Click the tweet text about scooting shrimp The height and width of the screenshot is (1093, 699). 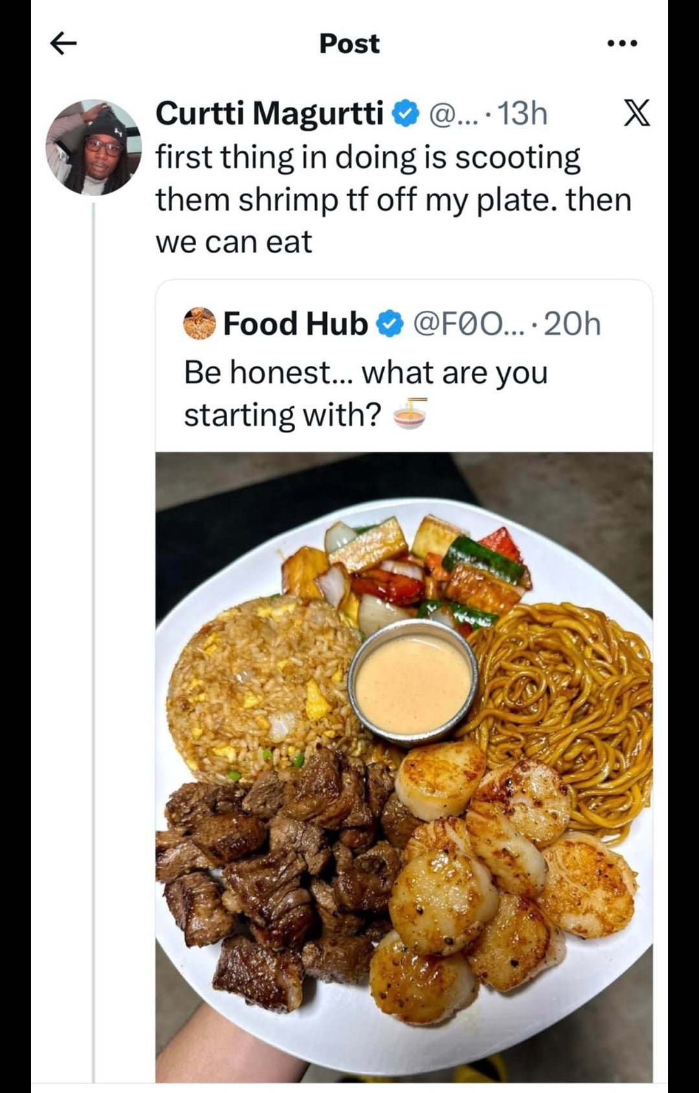tap(392, 199)
